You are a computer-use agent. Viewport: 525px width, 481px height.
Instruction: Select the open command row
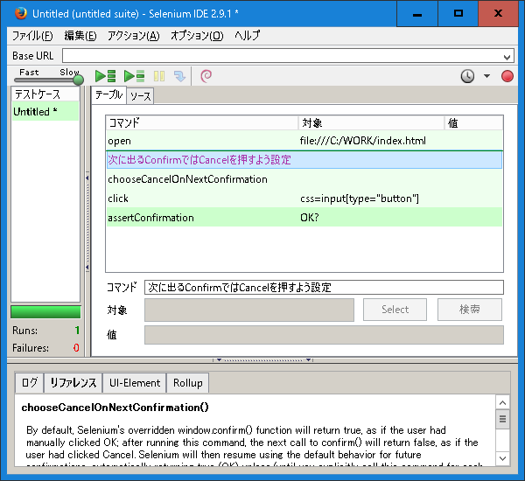304,141
